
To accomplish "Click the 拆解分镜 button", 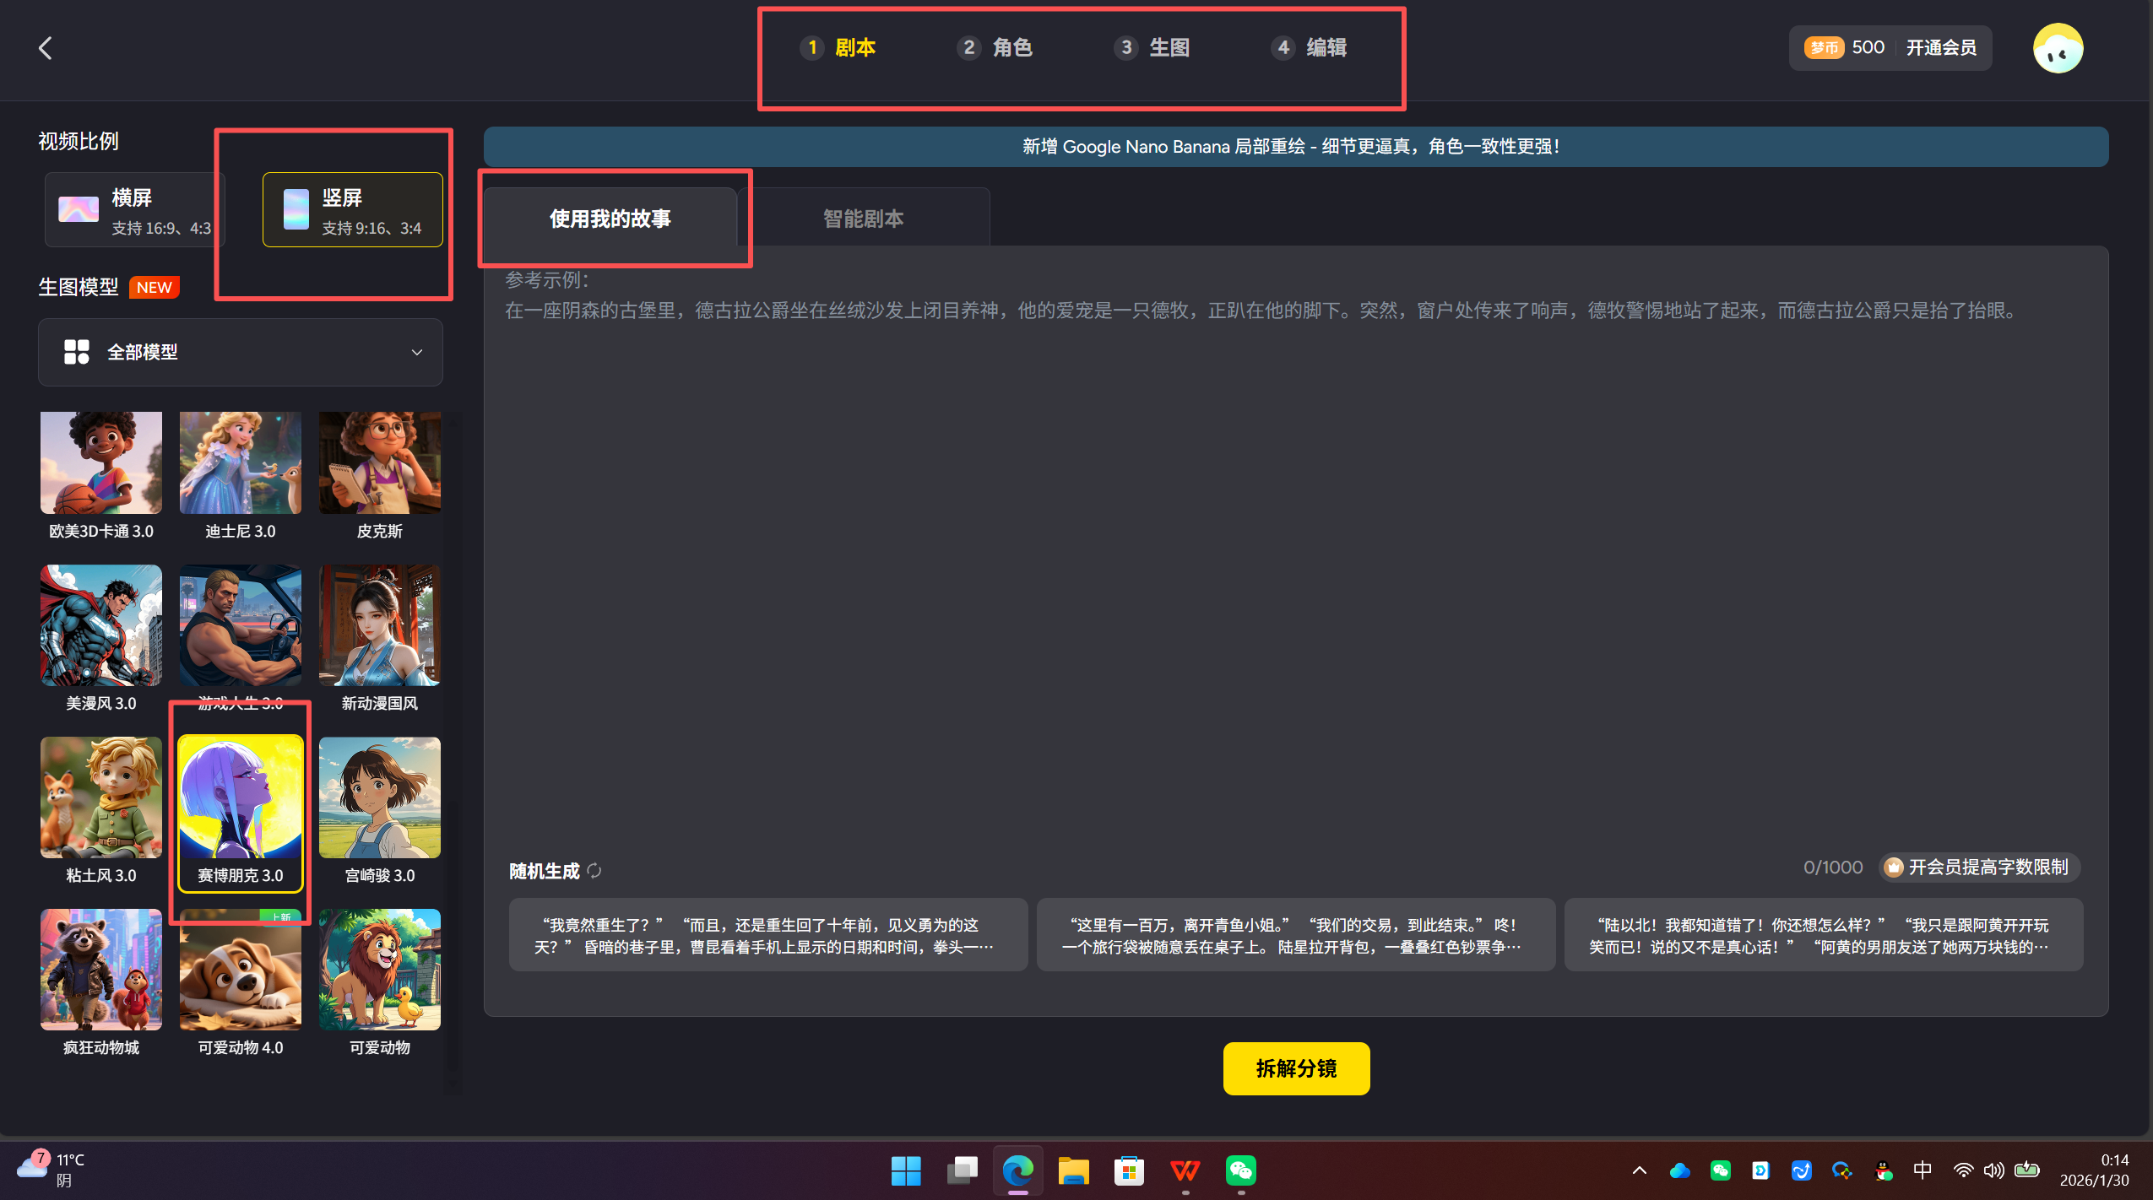I will [1296, 1068].
